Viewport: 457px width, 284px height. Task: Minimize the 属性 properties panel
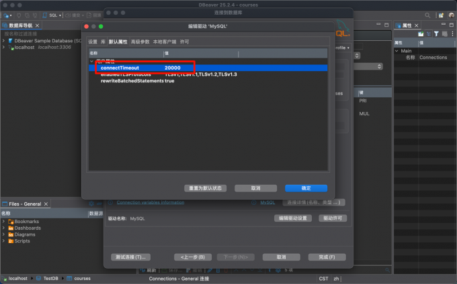click(444, 24)
